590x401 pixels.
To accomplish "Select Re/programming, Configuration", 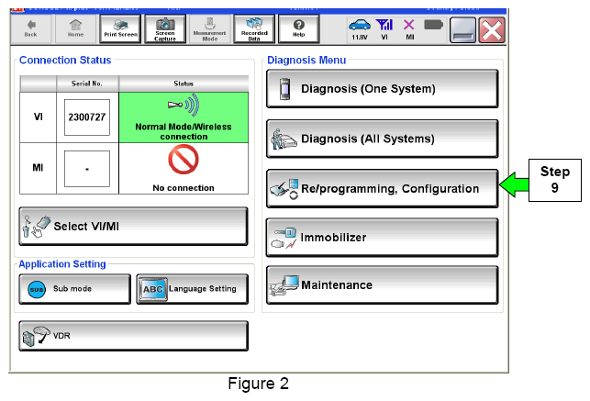I will 382,189.
